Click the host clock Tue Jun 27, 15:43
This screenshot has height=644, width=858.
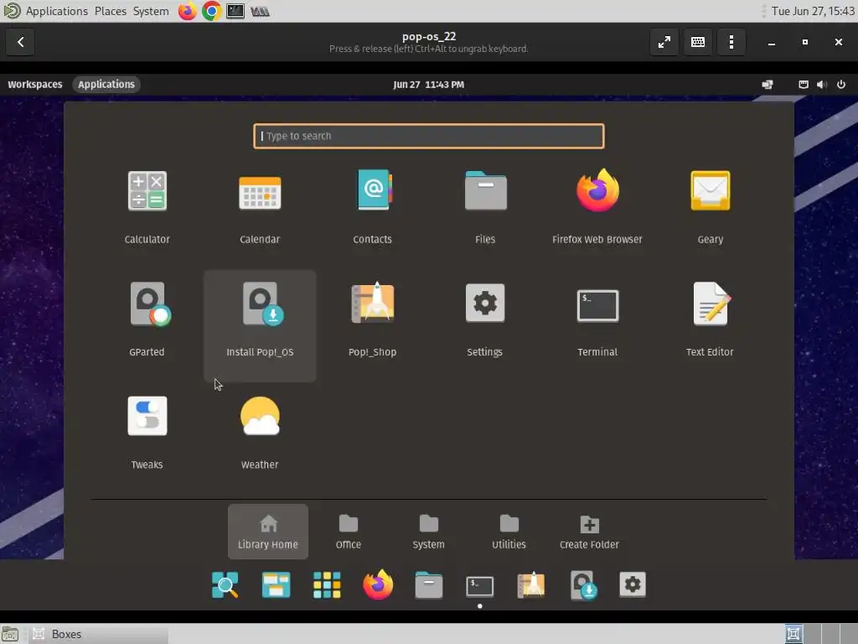click(x=813, y=11)
